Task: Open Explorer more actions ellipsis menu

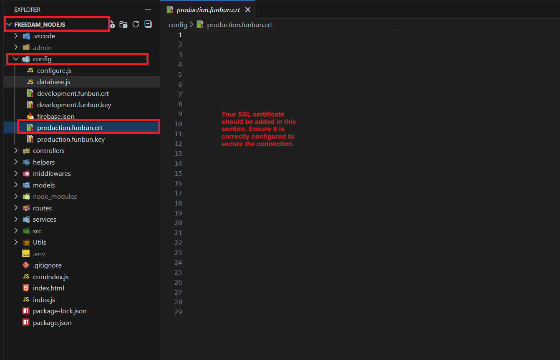Action: [x=148, y=9]
